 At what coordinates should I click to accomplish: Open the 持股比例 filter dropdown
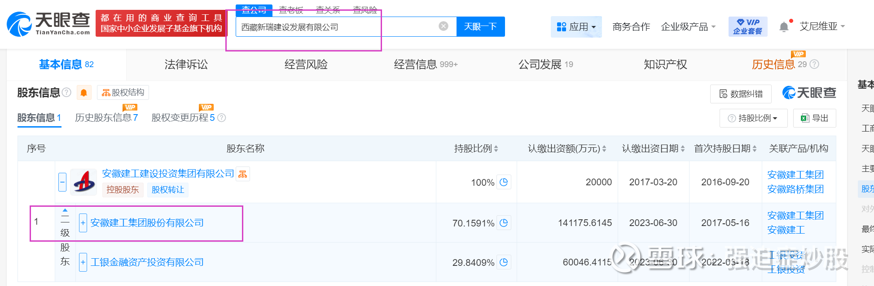pos(754,118)
